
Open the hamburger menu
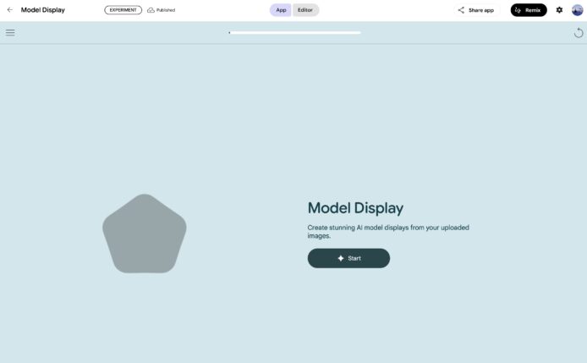(x=10, y=32)
